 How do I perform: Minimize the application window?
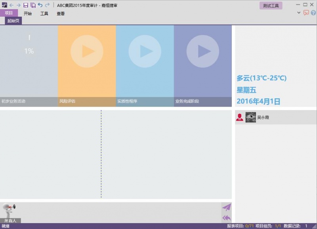[x=298, y=4]
